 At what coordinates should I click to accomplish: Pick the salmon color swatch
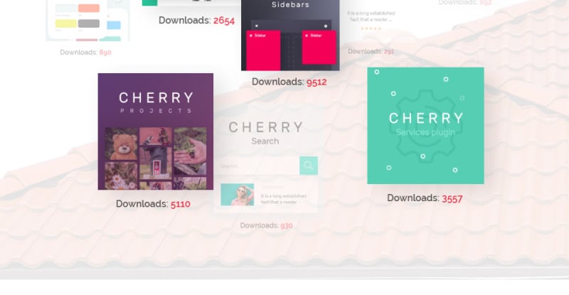point(89,8)
